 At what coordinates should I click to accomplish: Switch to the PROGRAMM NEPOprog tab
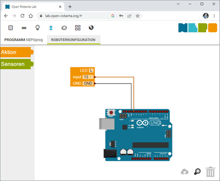click(x=24, y=40)
